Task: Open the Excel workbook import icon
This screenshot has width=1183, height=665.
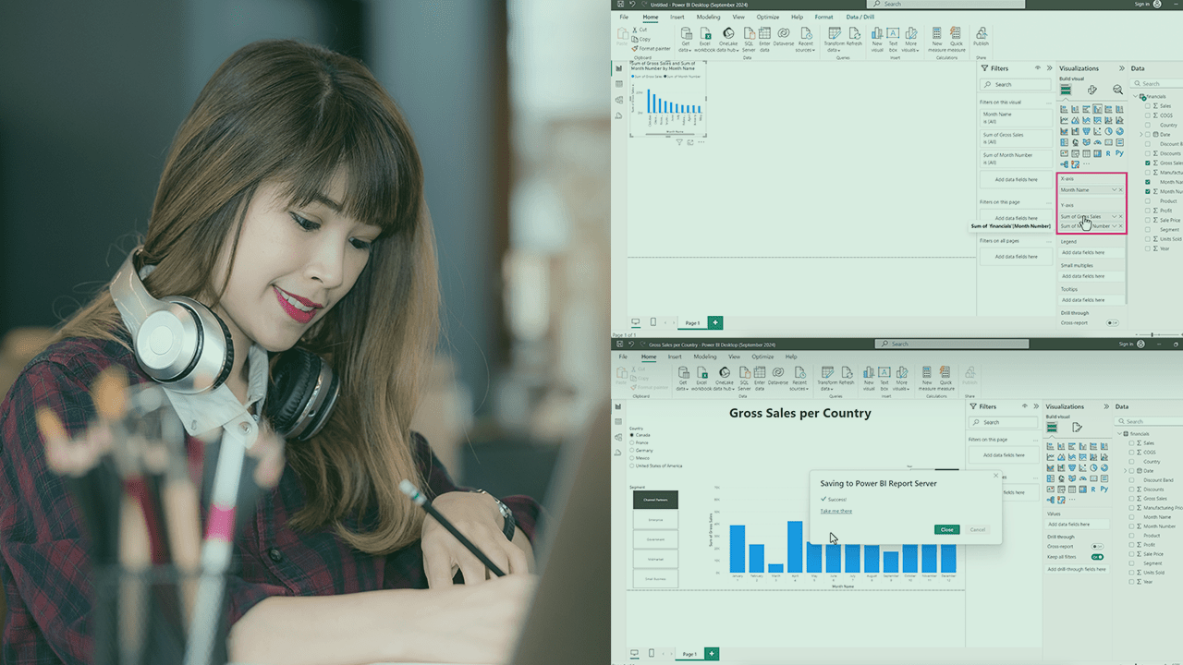Action: [x=705, y=35]
